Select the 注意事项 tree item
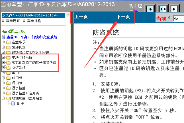Viewport: 184px width, 123px height. click(x=19, y=42)
